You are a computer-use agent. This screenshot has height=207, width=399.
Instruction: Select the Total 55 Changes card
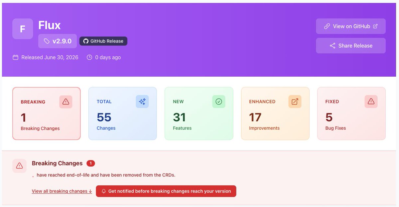[123, 113]
